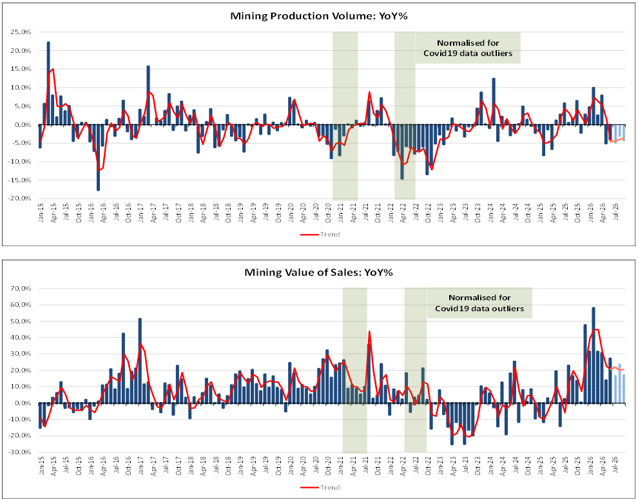Click the Covid19 outliers annotation in Value of Sales chart
The height and width of the screenshot is (500, 638).
(479, 303)
